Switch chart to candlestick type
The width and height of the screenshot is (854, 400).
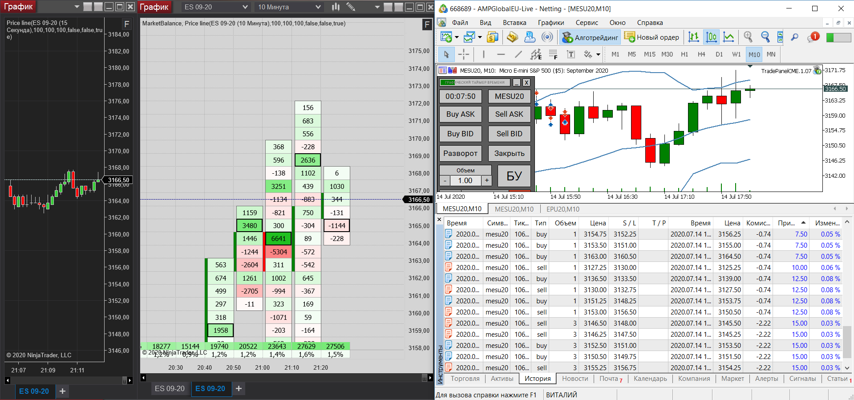(x=711, y=37)
